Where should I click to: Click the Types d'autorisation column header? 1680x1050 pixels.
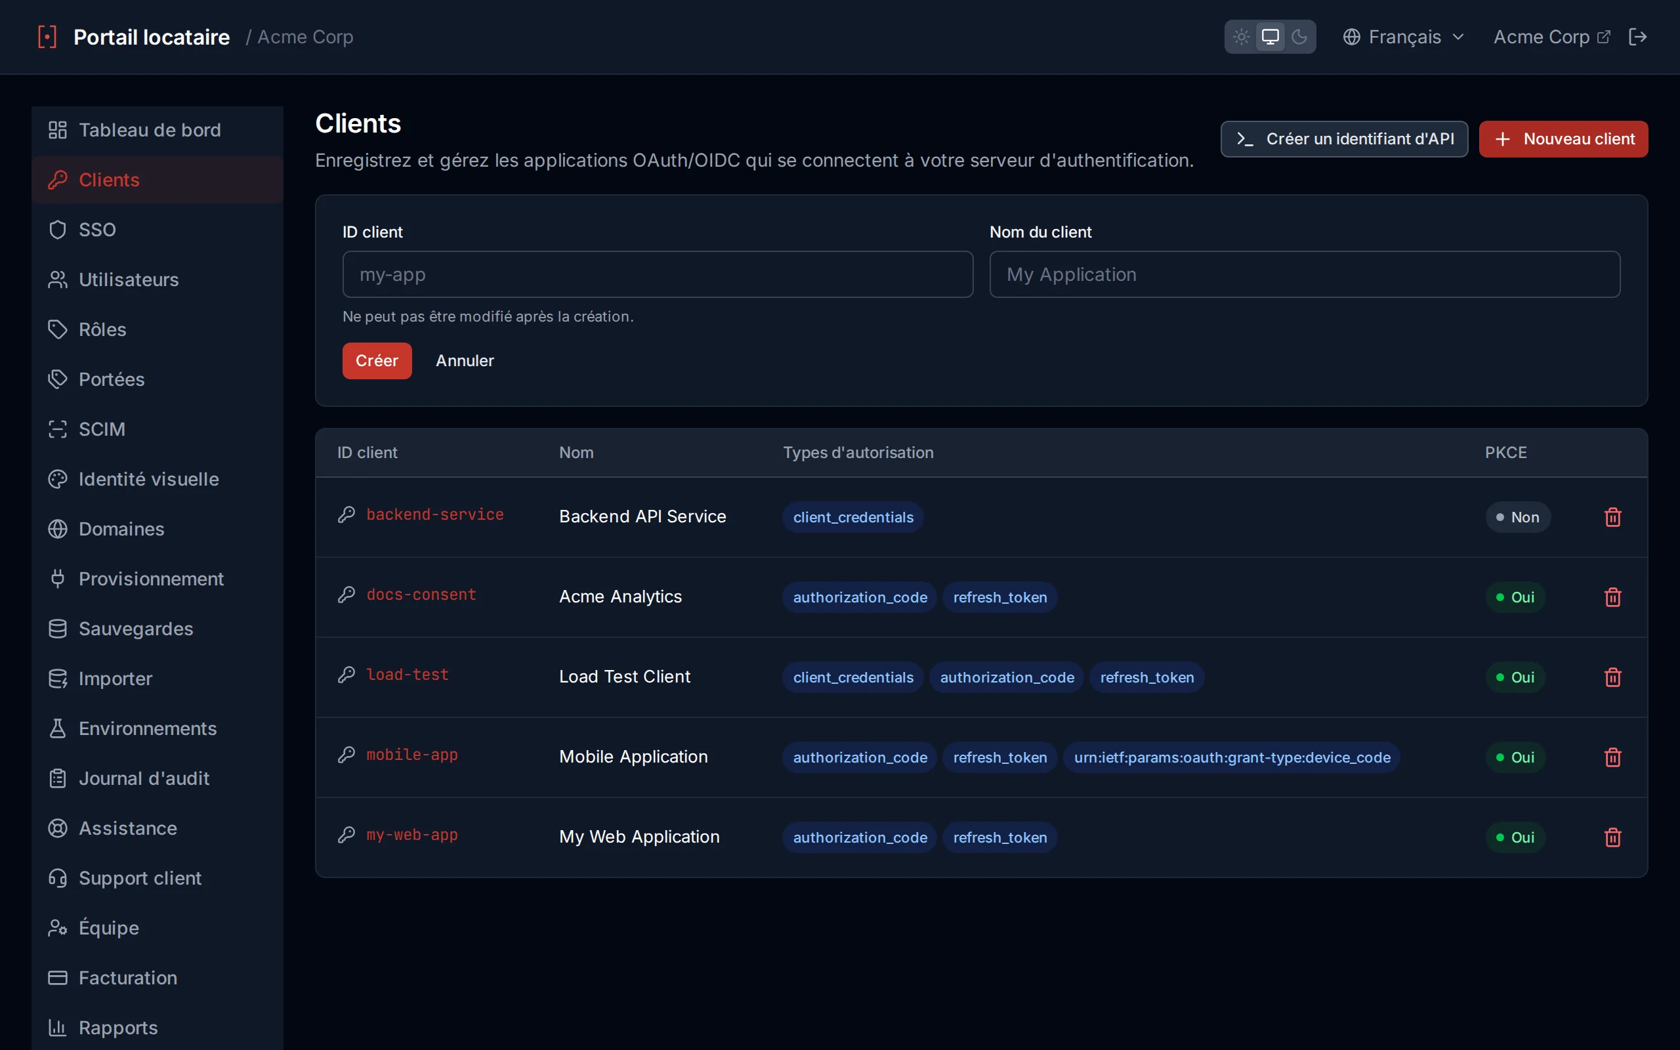[x=858, y=453]
